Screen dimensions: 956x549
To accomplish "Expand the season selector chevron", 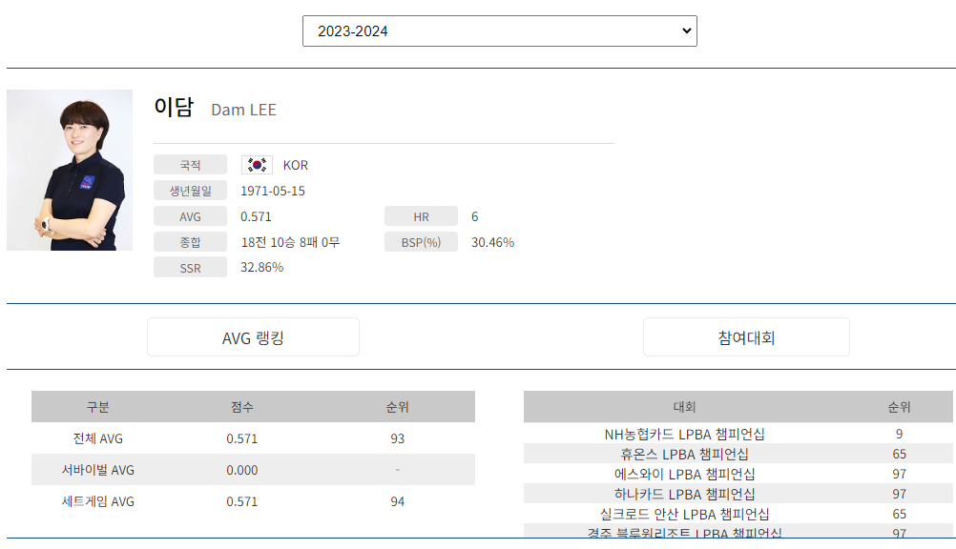I will (683, 30).
